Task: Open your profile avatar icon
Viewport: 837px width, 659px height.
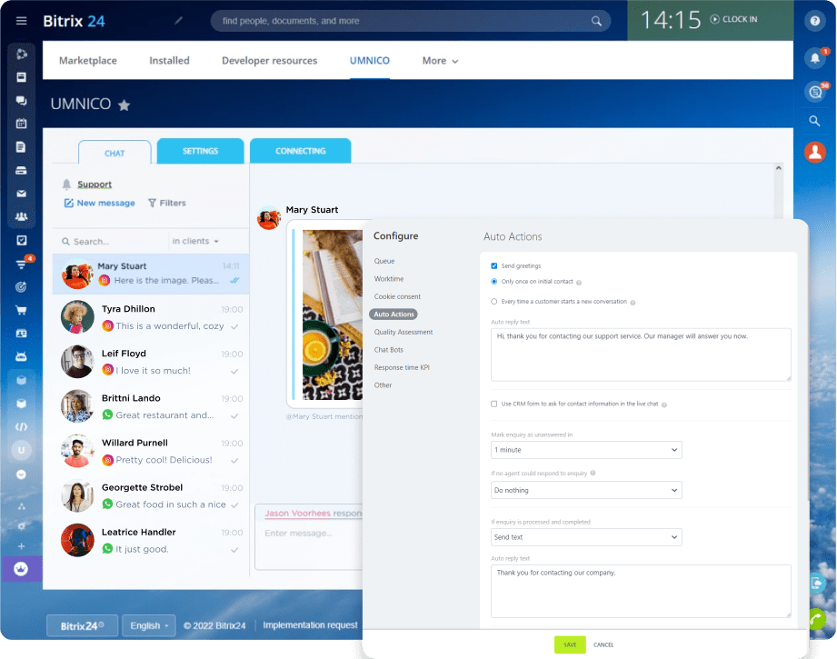Action: coord(815,152)
